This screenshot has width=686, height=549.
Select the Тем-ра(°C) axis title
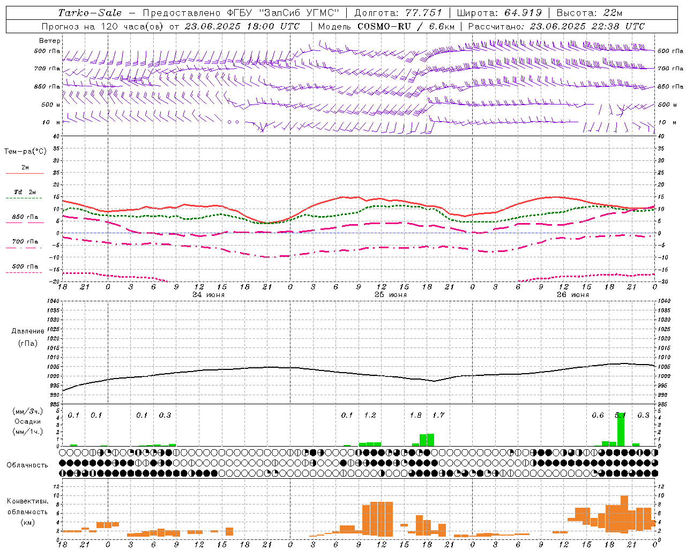(x=25, y=152)
